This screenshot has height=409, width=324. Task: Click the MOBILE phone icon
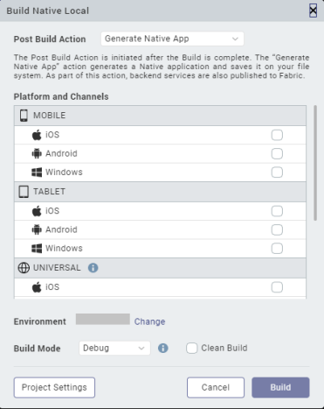point(24,116)
